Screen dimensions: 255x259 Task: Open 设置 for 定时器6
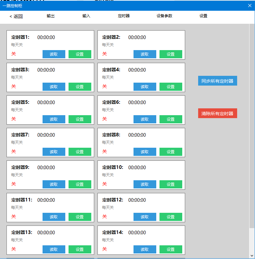coord(171,119)
